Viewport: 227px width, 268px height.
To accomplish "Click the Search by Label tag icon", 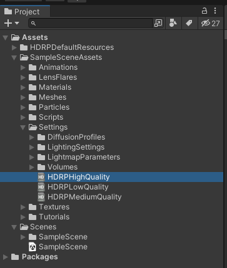I will [x=189, y=23].
